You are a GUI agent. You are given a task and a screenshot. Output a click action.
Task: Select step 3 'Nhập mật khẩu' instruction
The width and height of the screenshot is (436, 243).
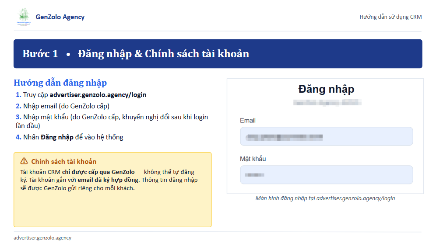pyautogui.click(x=112, y=121)
